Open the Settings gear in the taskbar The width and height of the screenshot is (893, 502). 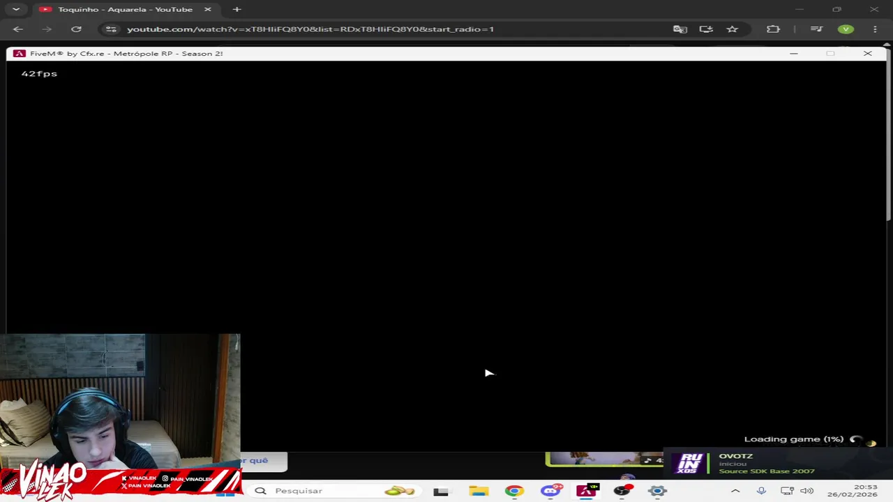pos(657,491)
